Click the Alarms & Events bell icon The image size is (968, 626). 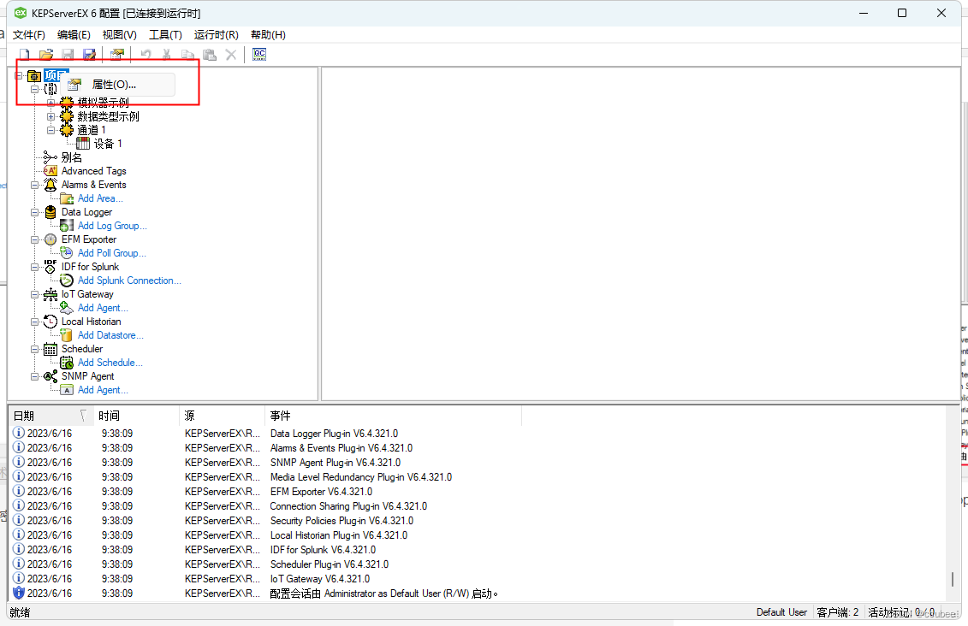pos(50,185)
